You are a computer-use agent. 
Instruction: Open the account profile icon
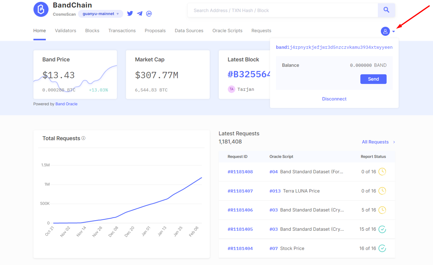click(x=386, y=31)
